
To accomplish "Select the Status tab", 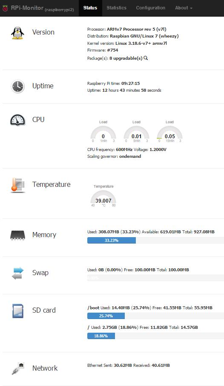I will 90,8.
